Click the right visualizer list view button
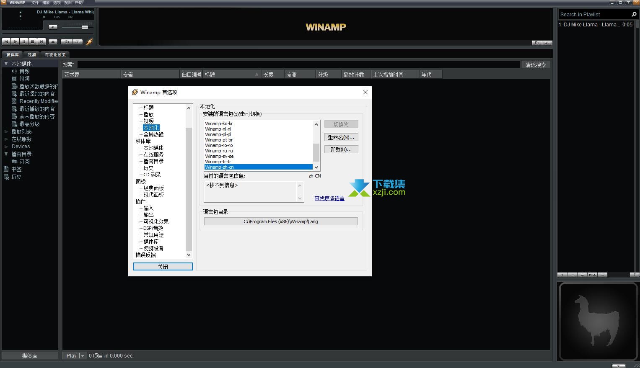Screen dimensions: 640x368 [x=547, y=43]
